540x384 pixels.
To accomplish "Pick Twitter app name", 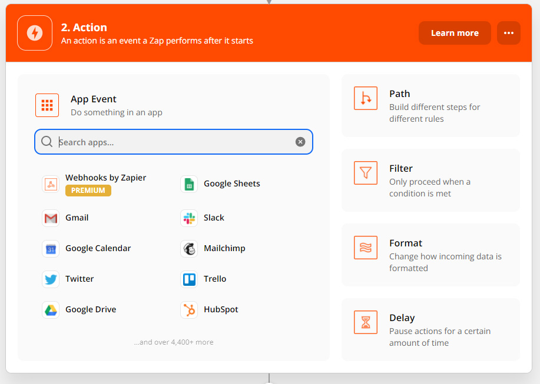I will [79, 279].
